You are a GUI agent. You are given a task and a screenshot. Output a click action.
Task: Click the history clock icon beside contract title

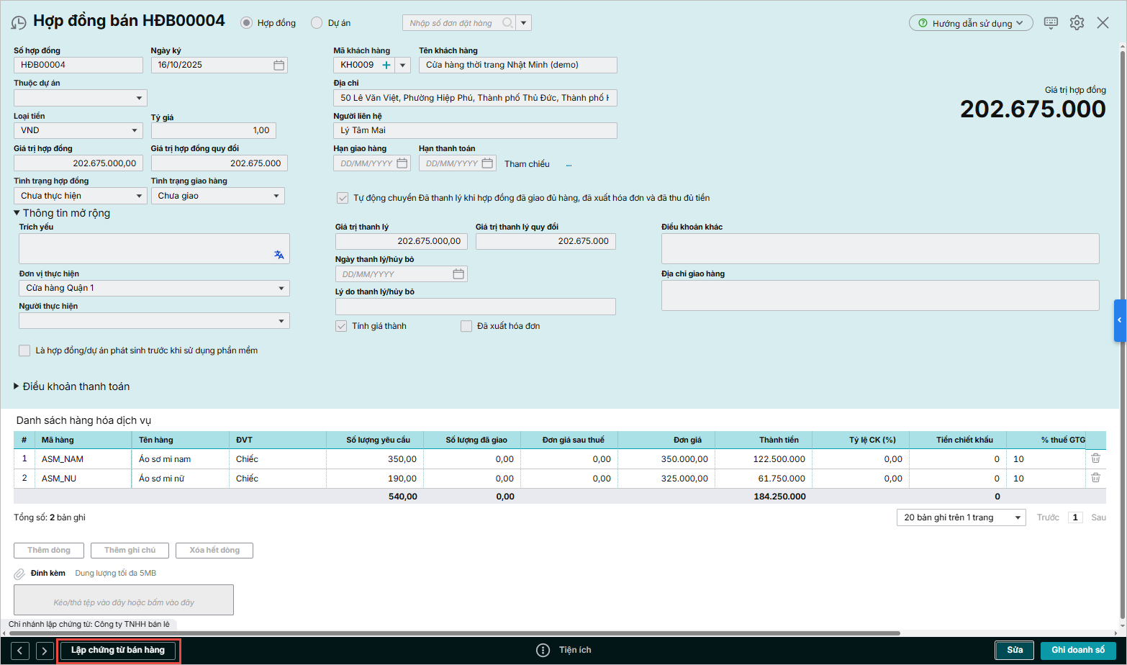click(19, 23)
